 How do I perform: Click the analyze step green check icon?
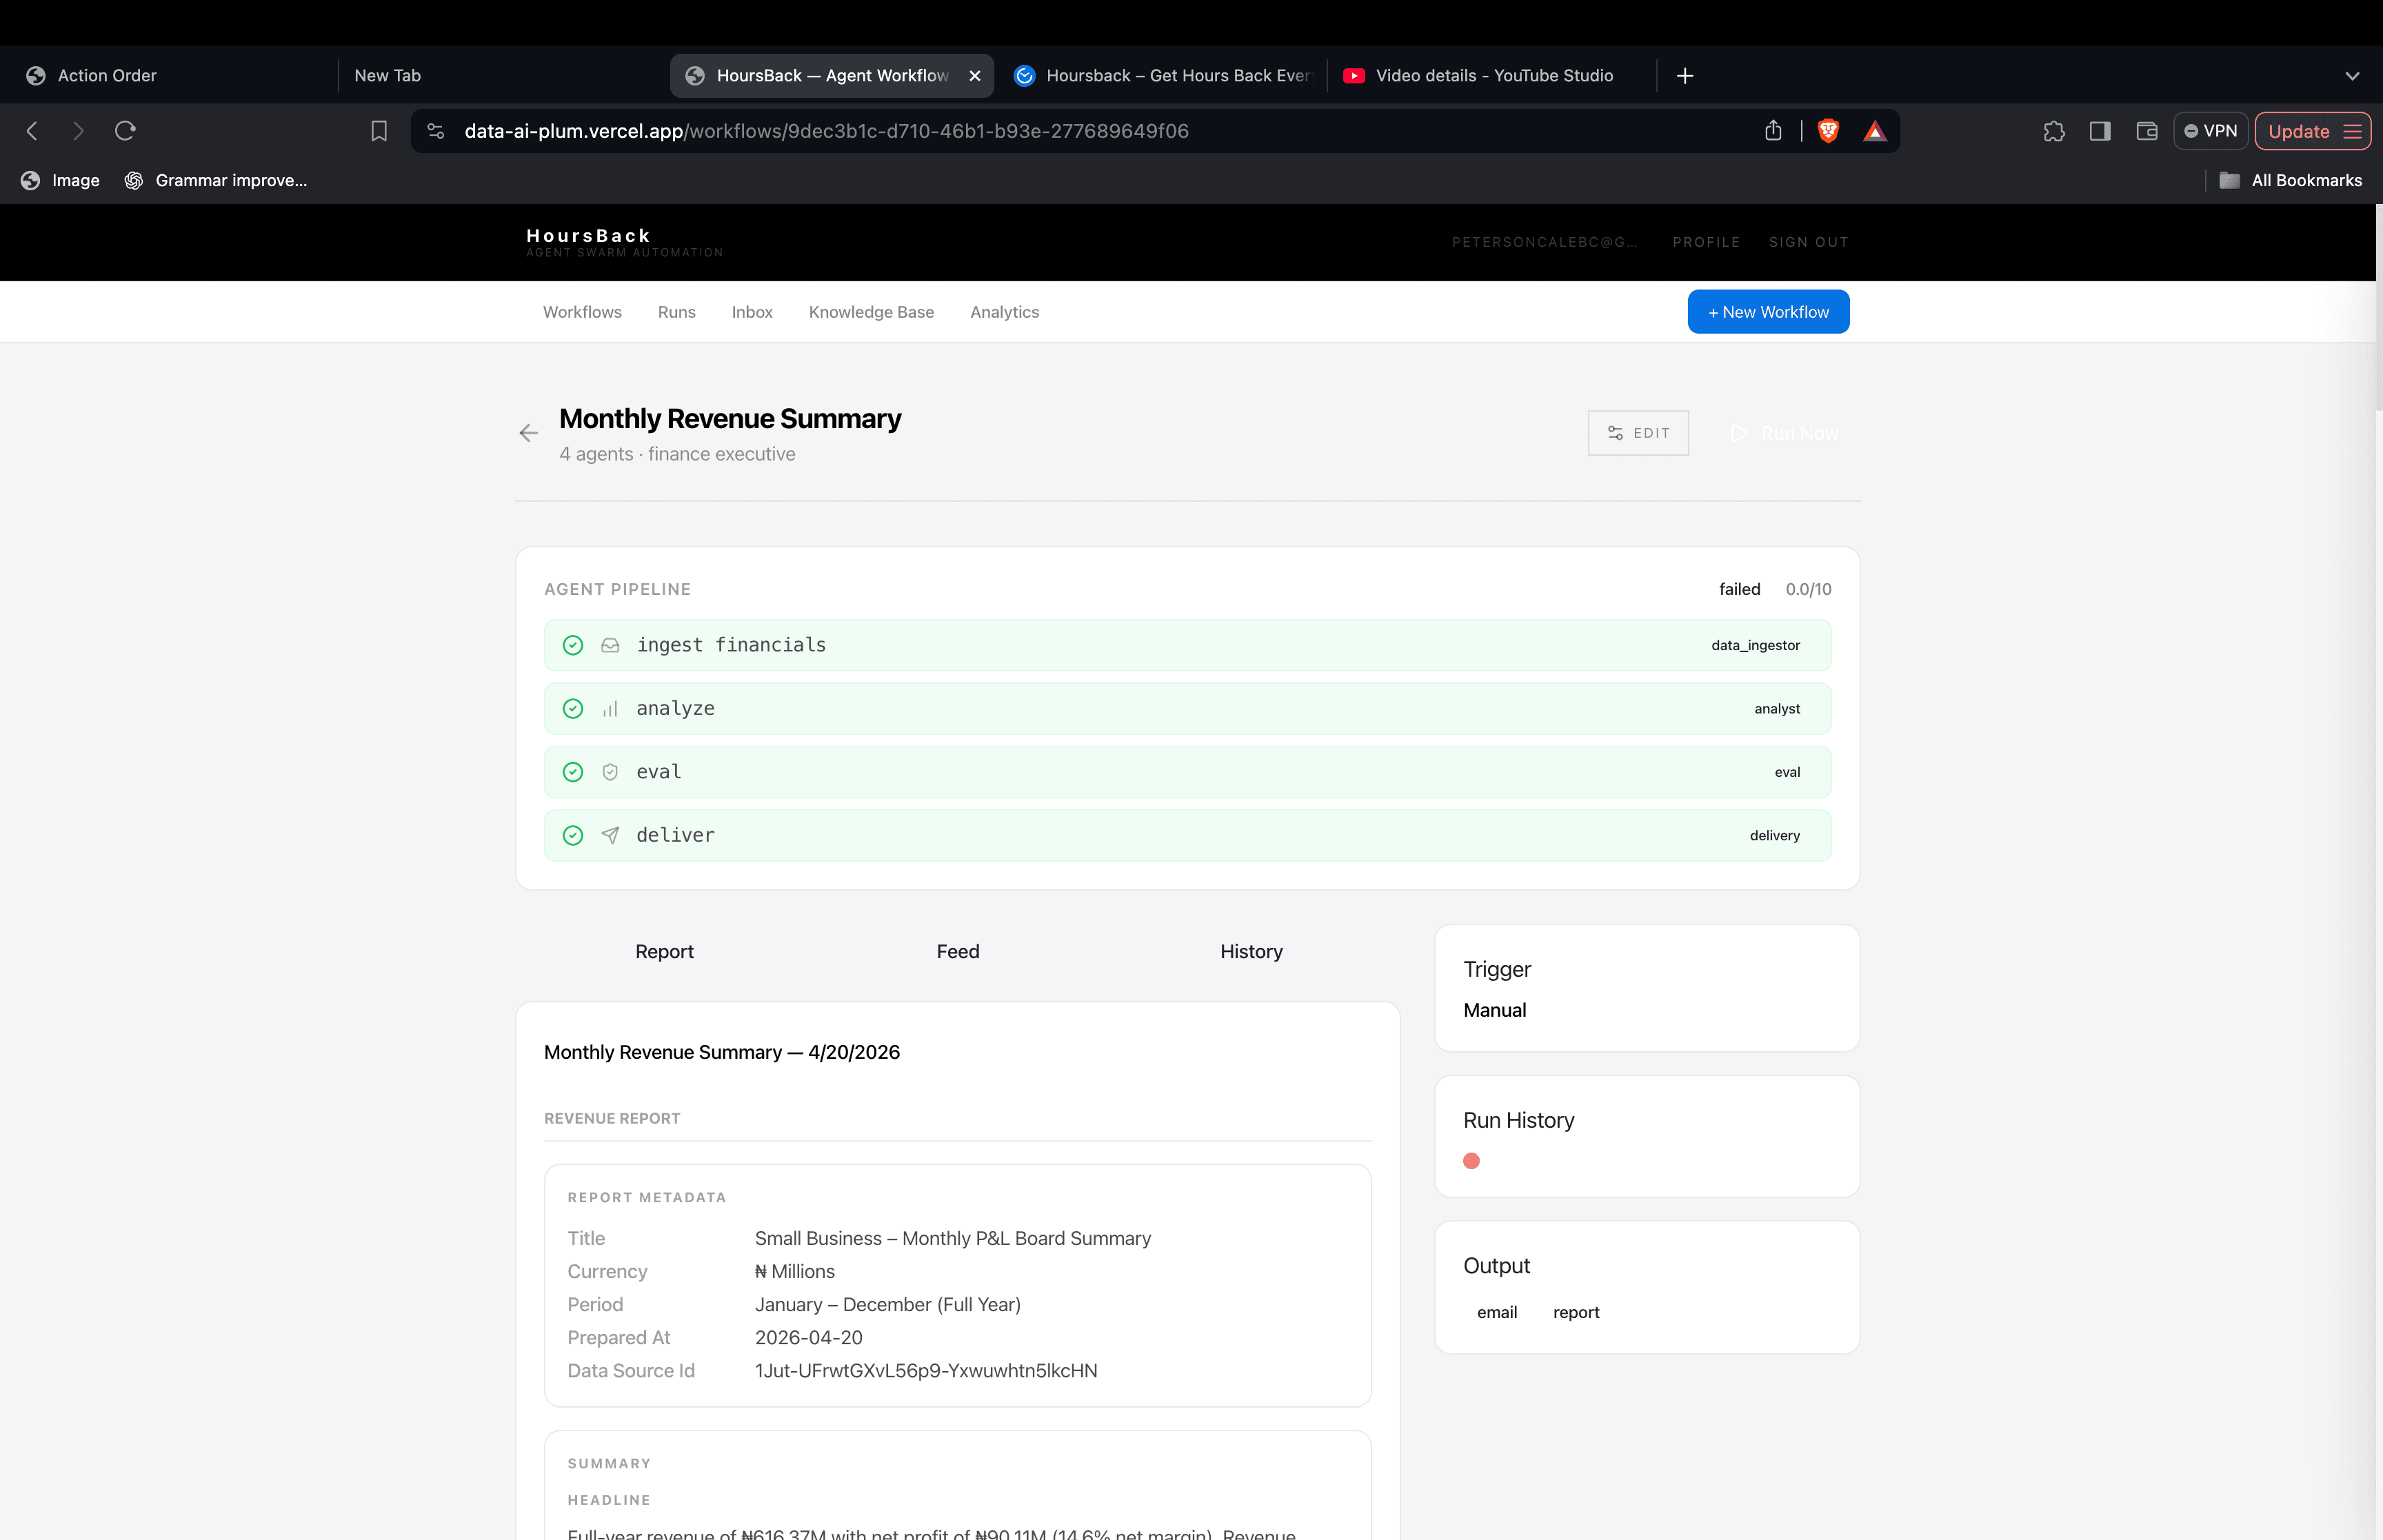click(x=573, y=709)
